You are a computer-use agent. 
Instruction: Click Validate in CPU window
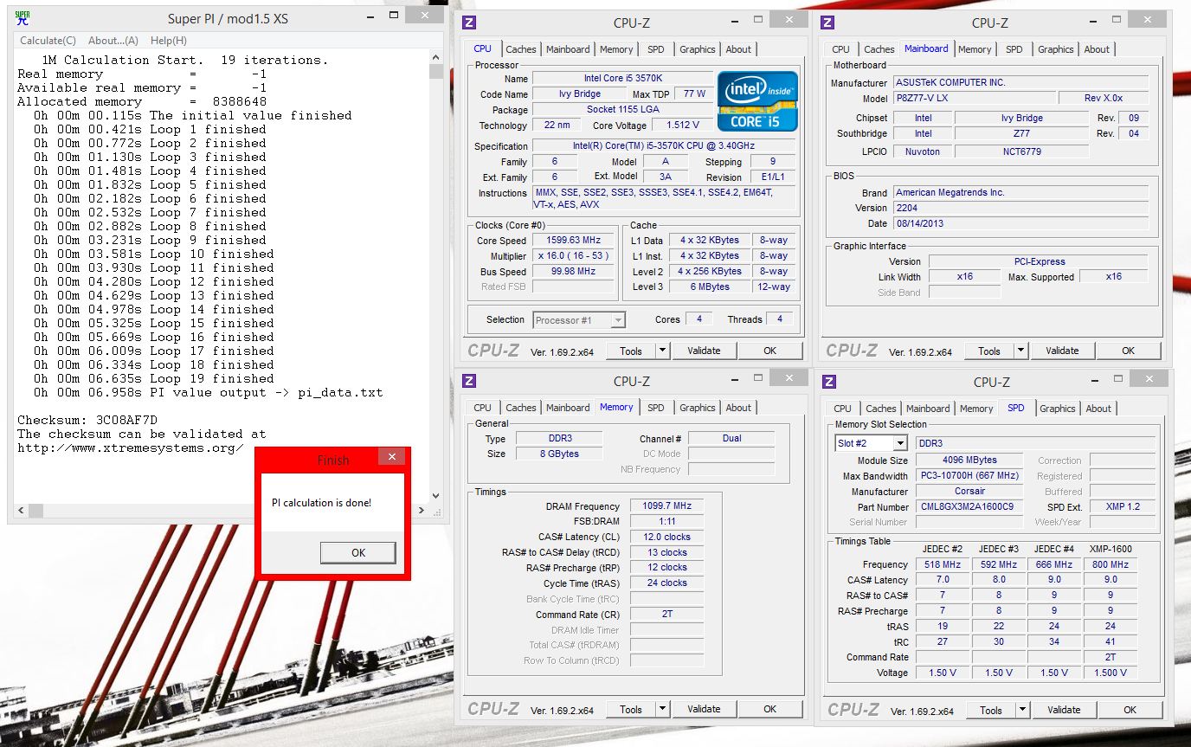(x=704, y=351)
